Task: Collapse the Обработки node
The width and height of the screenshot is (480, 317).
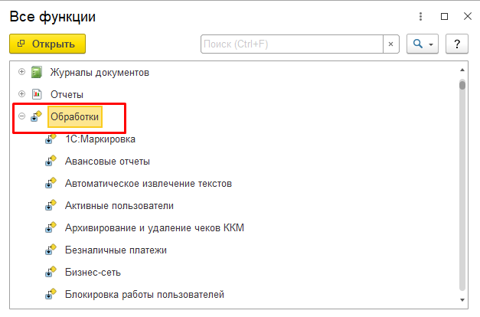Action: click(x=21, y=116)
